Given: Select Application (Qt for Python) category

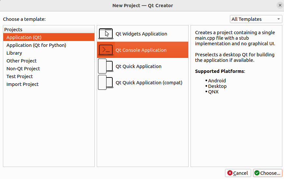Looking at the screenshot, I should [49, 45].
